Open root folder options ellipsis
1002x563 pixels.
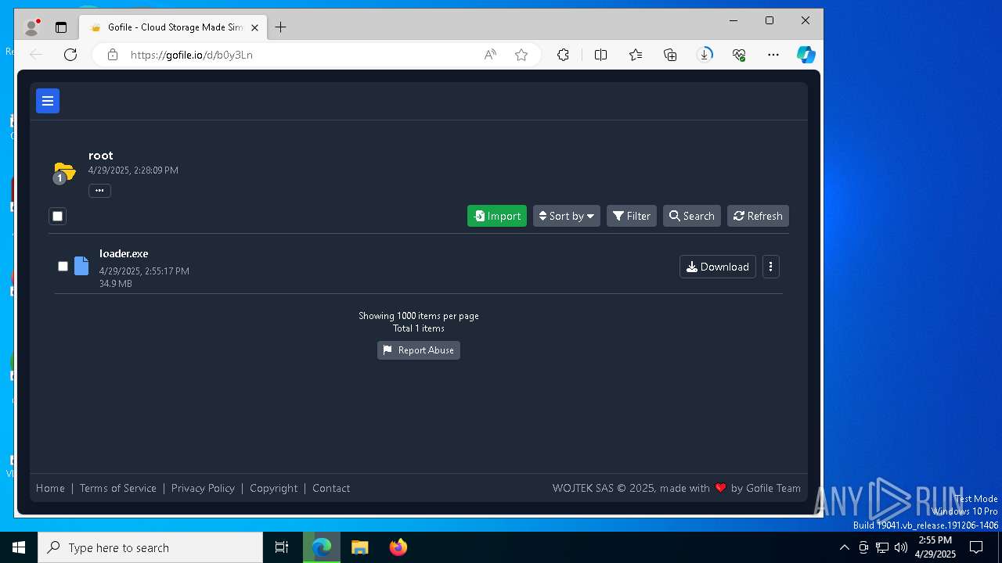(x=99, y=191)
